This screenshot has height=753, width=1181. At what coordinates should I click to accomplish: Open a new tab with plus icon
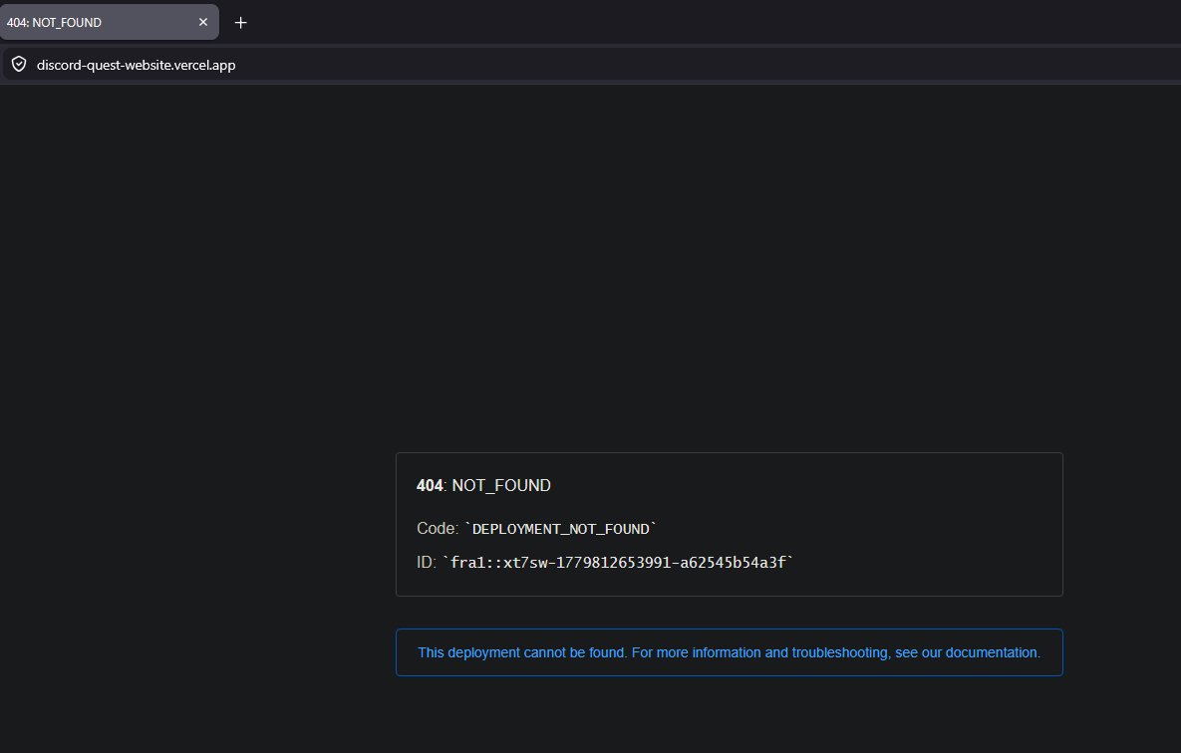click(240, 23)
